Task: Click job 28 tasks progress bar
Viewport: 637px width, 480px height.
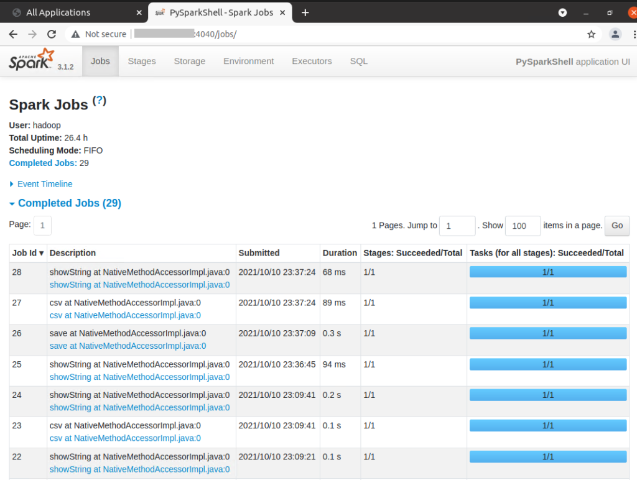Action: tap(547, 272)
